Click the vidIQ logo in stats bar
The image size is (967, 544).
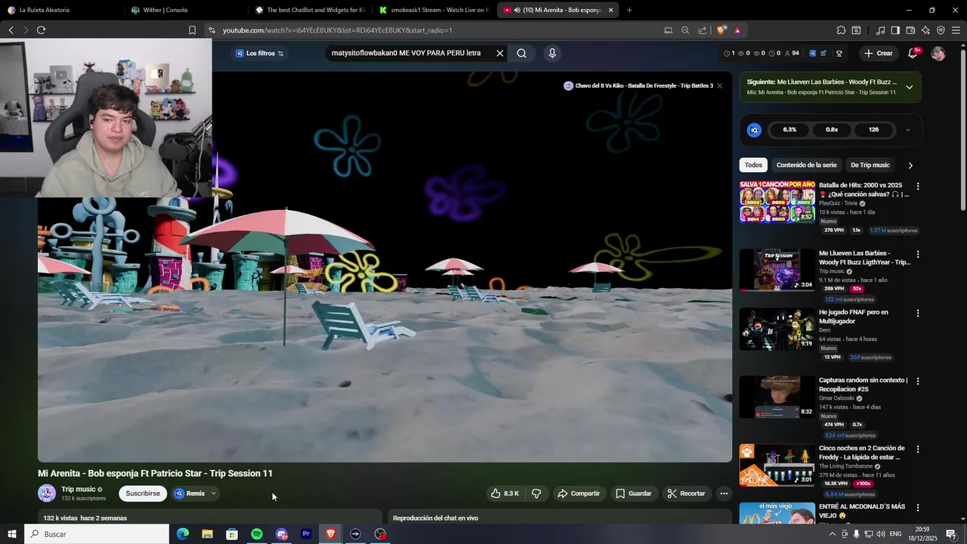click(x=754, y=130)
